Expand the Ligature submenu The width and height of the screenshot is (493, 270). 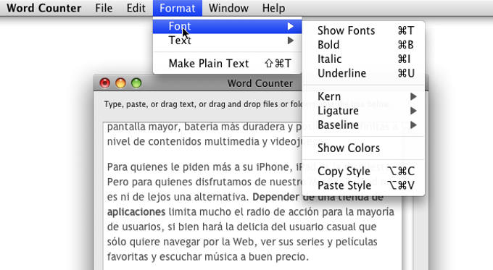click(363, 111)
